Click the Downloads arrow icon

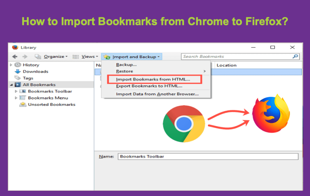point(18,71)
